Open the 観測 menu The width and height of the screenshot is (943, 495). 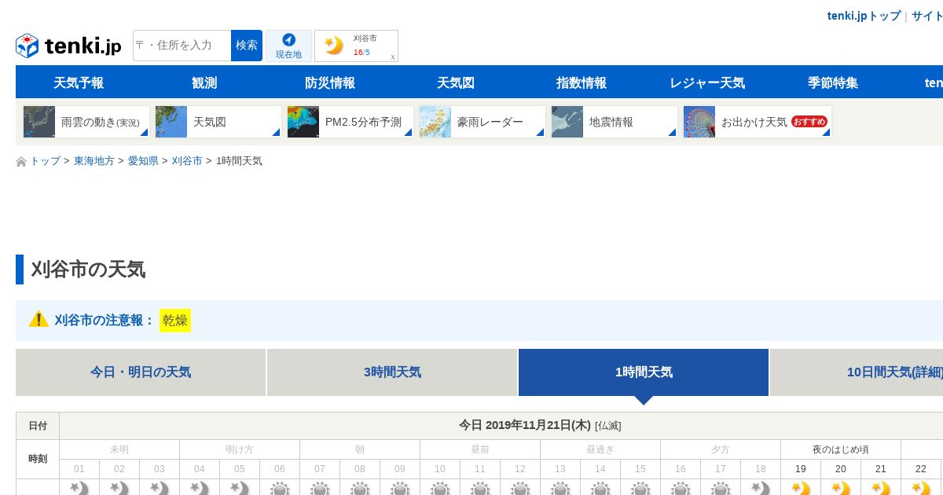tap(204, 82)
